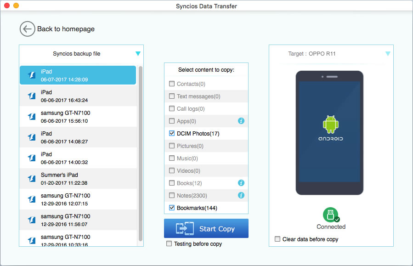Image resolution: width=413 pixels, height=266 pixels.
Task: Uncheck the DCIM Photos(17) checkbox
Action: pos(172,133)
